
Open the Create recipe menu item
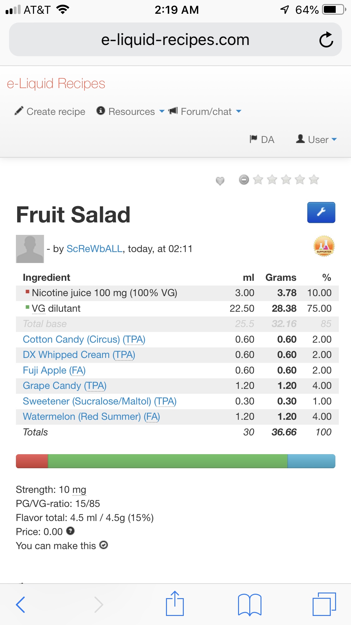click(x=50, y=112)
